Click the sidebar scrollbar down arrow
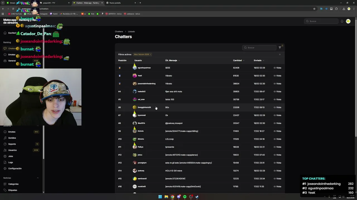Screen dimensions: 357x200 [x=44, y=192]
